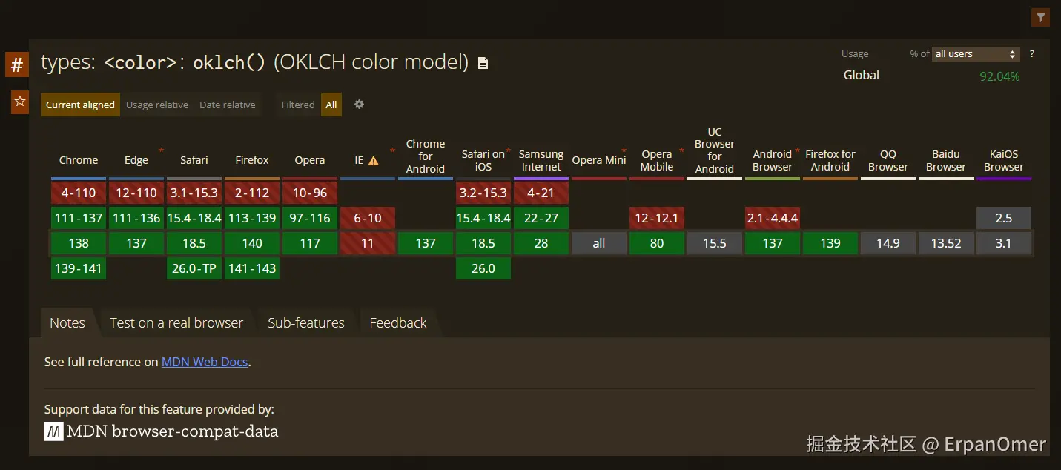The image size is (1061, 470).
Task: Click Safari 3.1-15.3 cell
Action: click(194, 193)
